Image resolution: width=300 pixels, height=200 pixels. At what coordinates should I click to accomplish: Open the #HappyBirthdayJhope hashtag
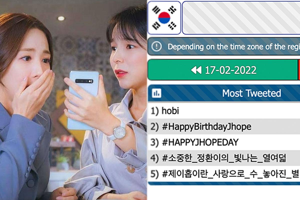[x=206, y=127]
